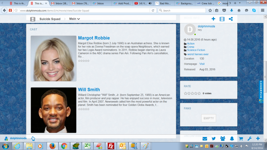This screenshot has width=267, height=150.
Task: Open the FEEDBACK side tab
Action: point(261,91)
